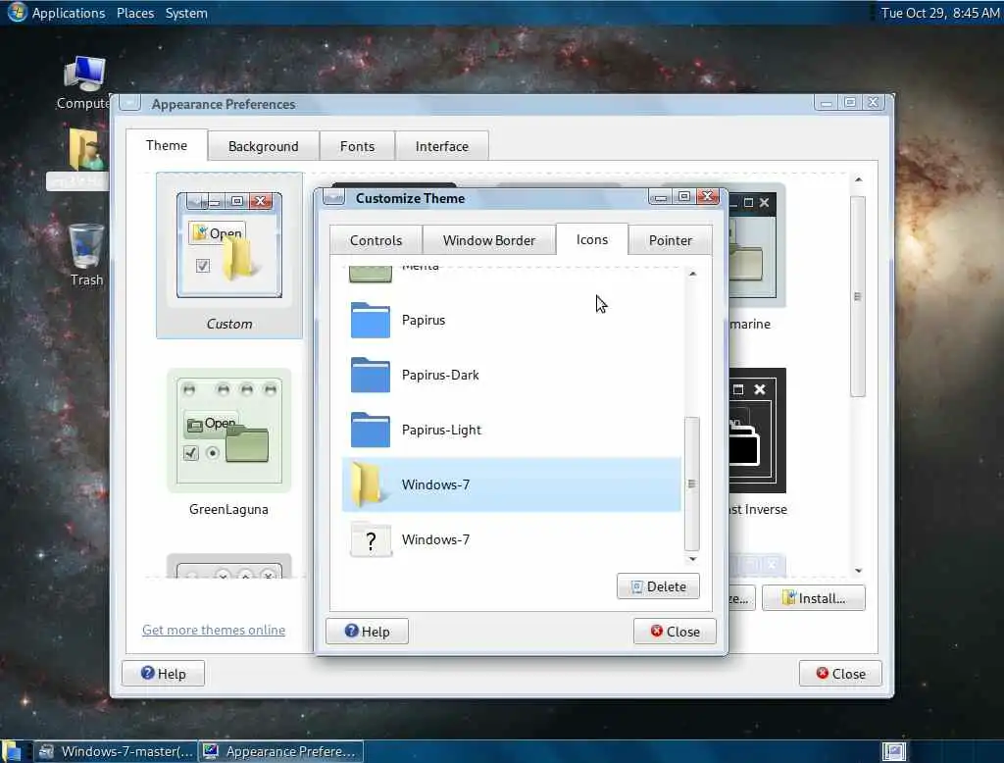Open the Places menu
The width and height of the screenshot is (1004, 763).
coord(135,13)
